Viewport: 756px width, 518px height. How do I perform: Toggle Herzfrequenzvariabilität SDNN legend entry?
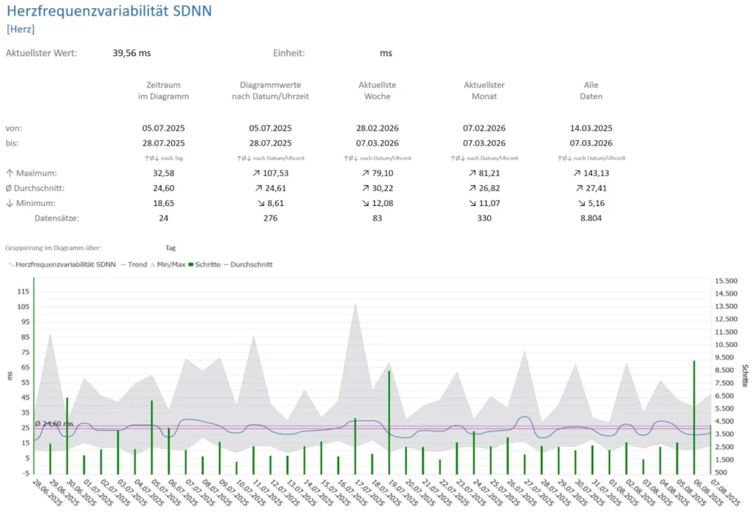click(61, 264)
